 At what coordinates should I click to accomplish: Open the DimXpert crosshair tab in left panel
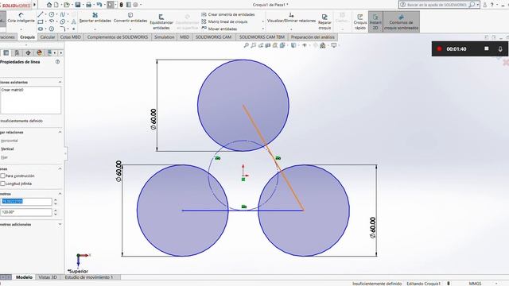coord(29,52)
